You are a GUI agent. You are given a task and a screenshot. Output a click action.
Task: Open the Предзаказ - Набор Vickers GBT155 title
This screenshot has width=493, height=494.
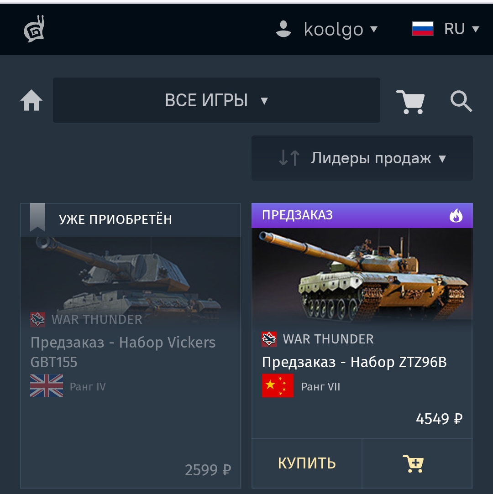(123, 352)
